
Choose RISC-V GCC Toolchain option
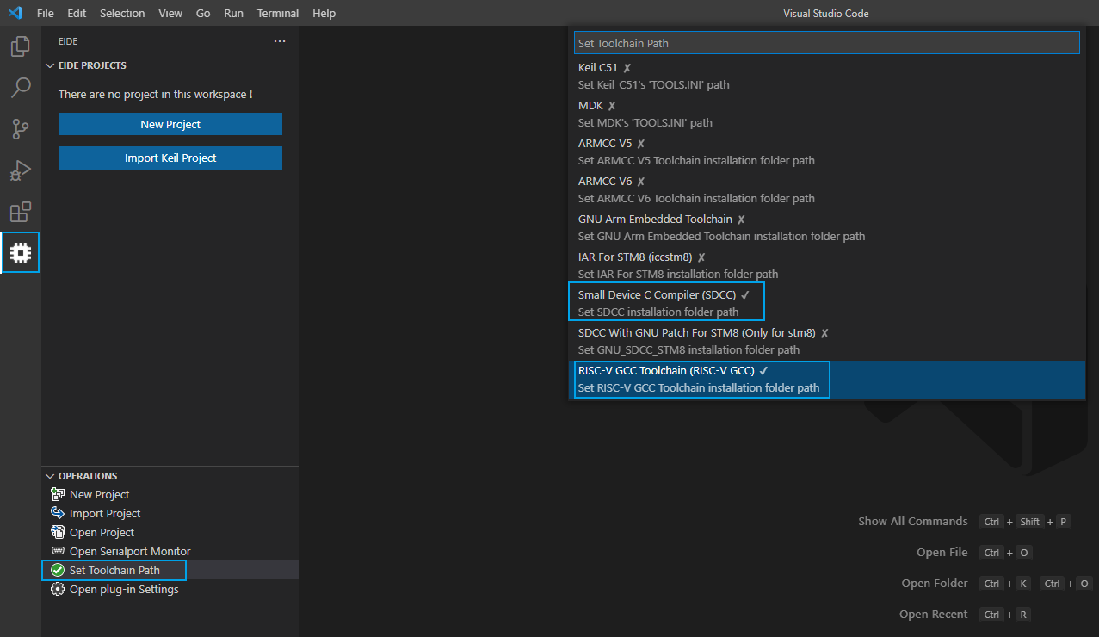point(826,379)
